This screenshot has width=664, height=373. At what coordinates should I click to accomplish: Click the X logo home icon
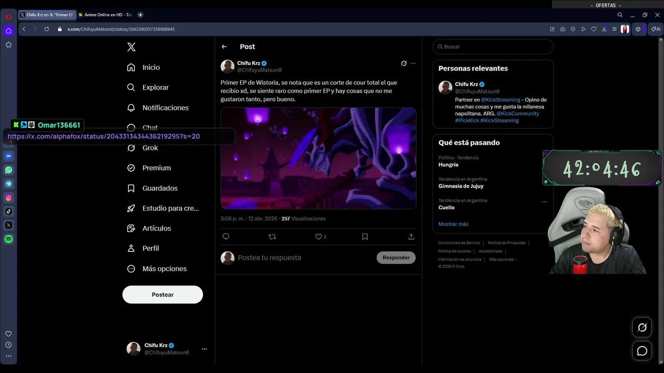click(131, 47)
